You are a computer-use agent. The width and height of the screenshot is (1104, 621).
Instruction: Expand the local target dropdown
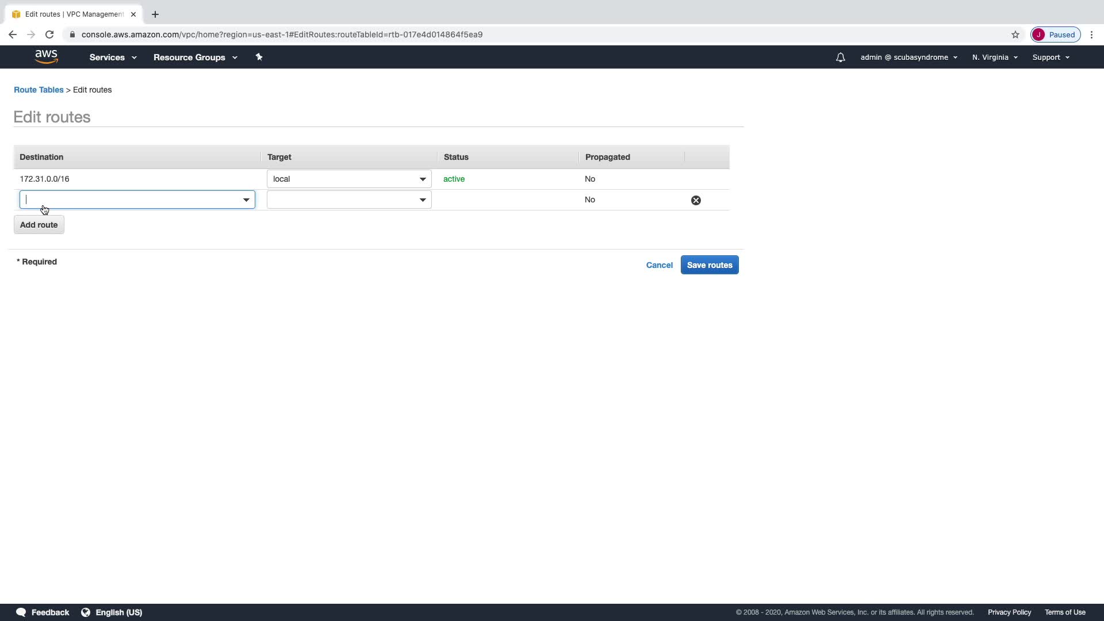[x=423, y=179]
